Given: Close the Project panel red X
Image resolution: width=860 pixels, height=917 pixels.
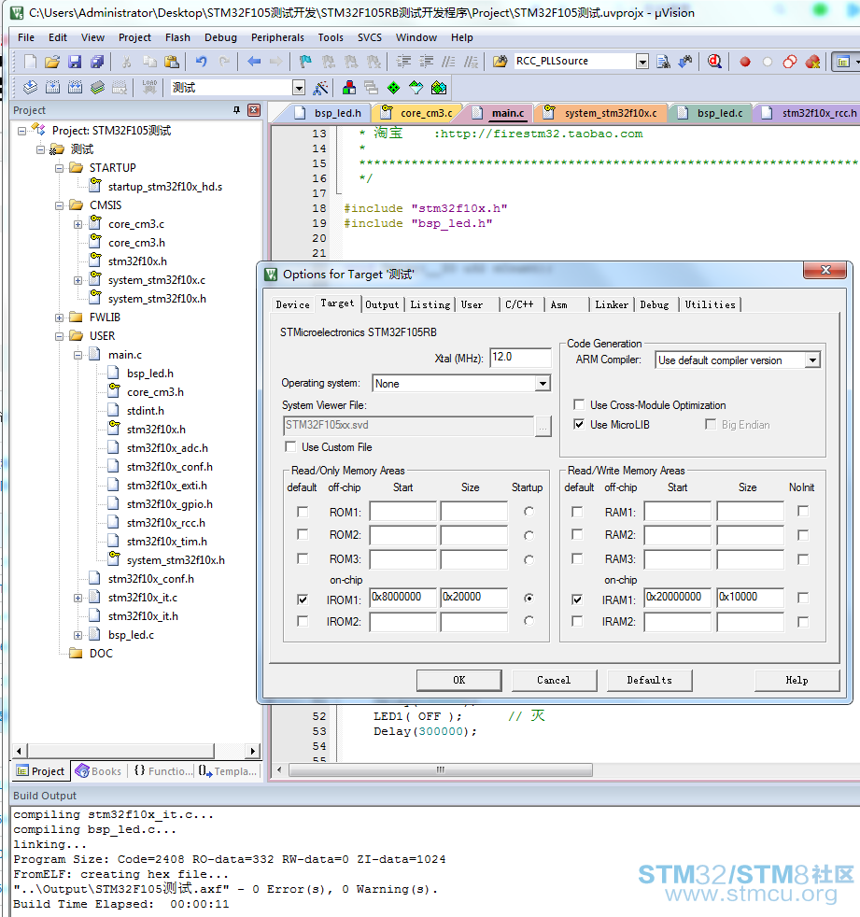Looking at the screenshot, I should (254, 110).
